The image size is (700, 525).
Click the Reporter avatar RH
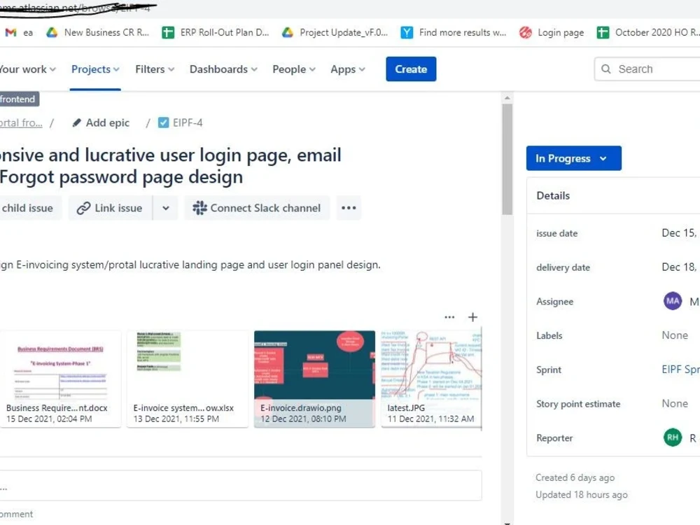(x=672, y=437)
